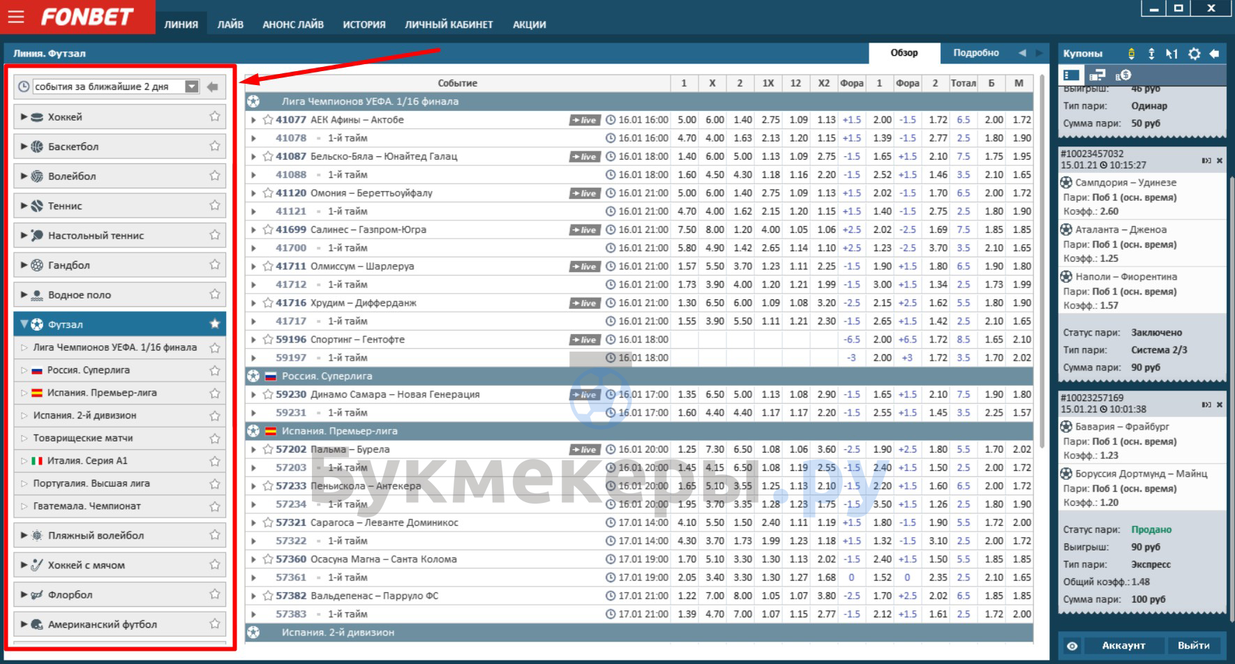Image resolution: width=1235 pixels, height=664 pixels.
Task: Collapse Купоны panel with left arrow
Action: pos(1215,54)
